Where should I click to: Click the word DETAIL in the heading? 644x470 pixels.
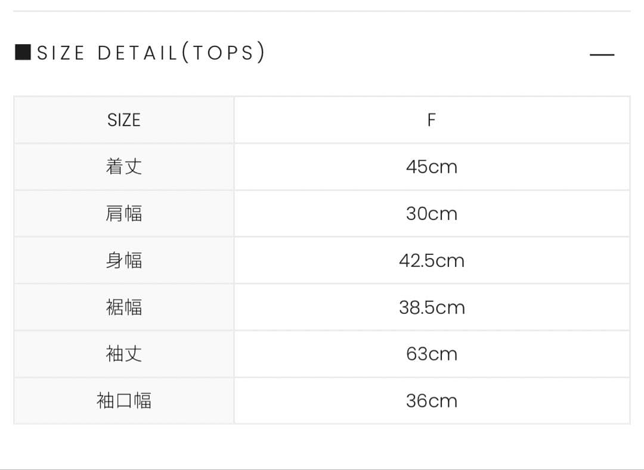tap(137, 53)
